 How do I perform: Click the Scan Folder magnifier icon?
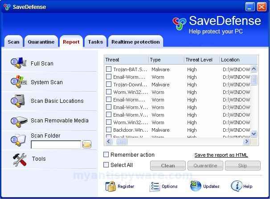point(18,140)
